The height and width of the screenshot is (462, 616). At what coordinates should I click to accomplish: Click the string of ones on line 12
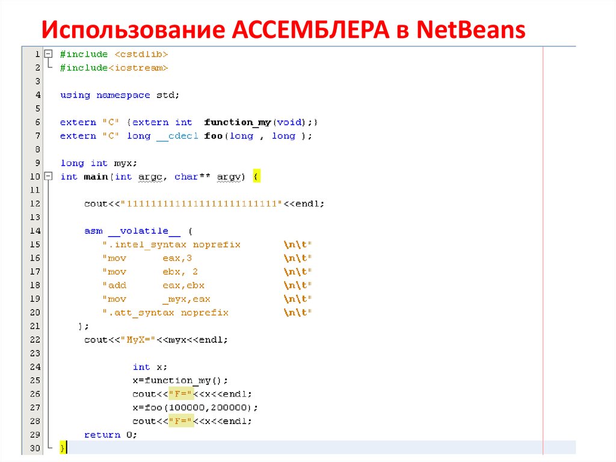click(202, 204)
